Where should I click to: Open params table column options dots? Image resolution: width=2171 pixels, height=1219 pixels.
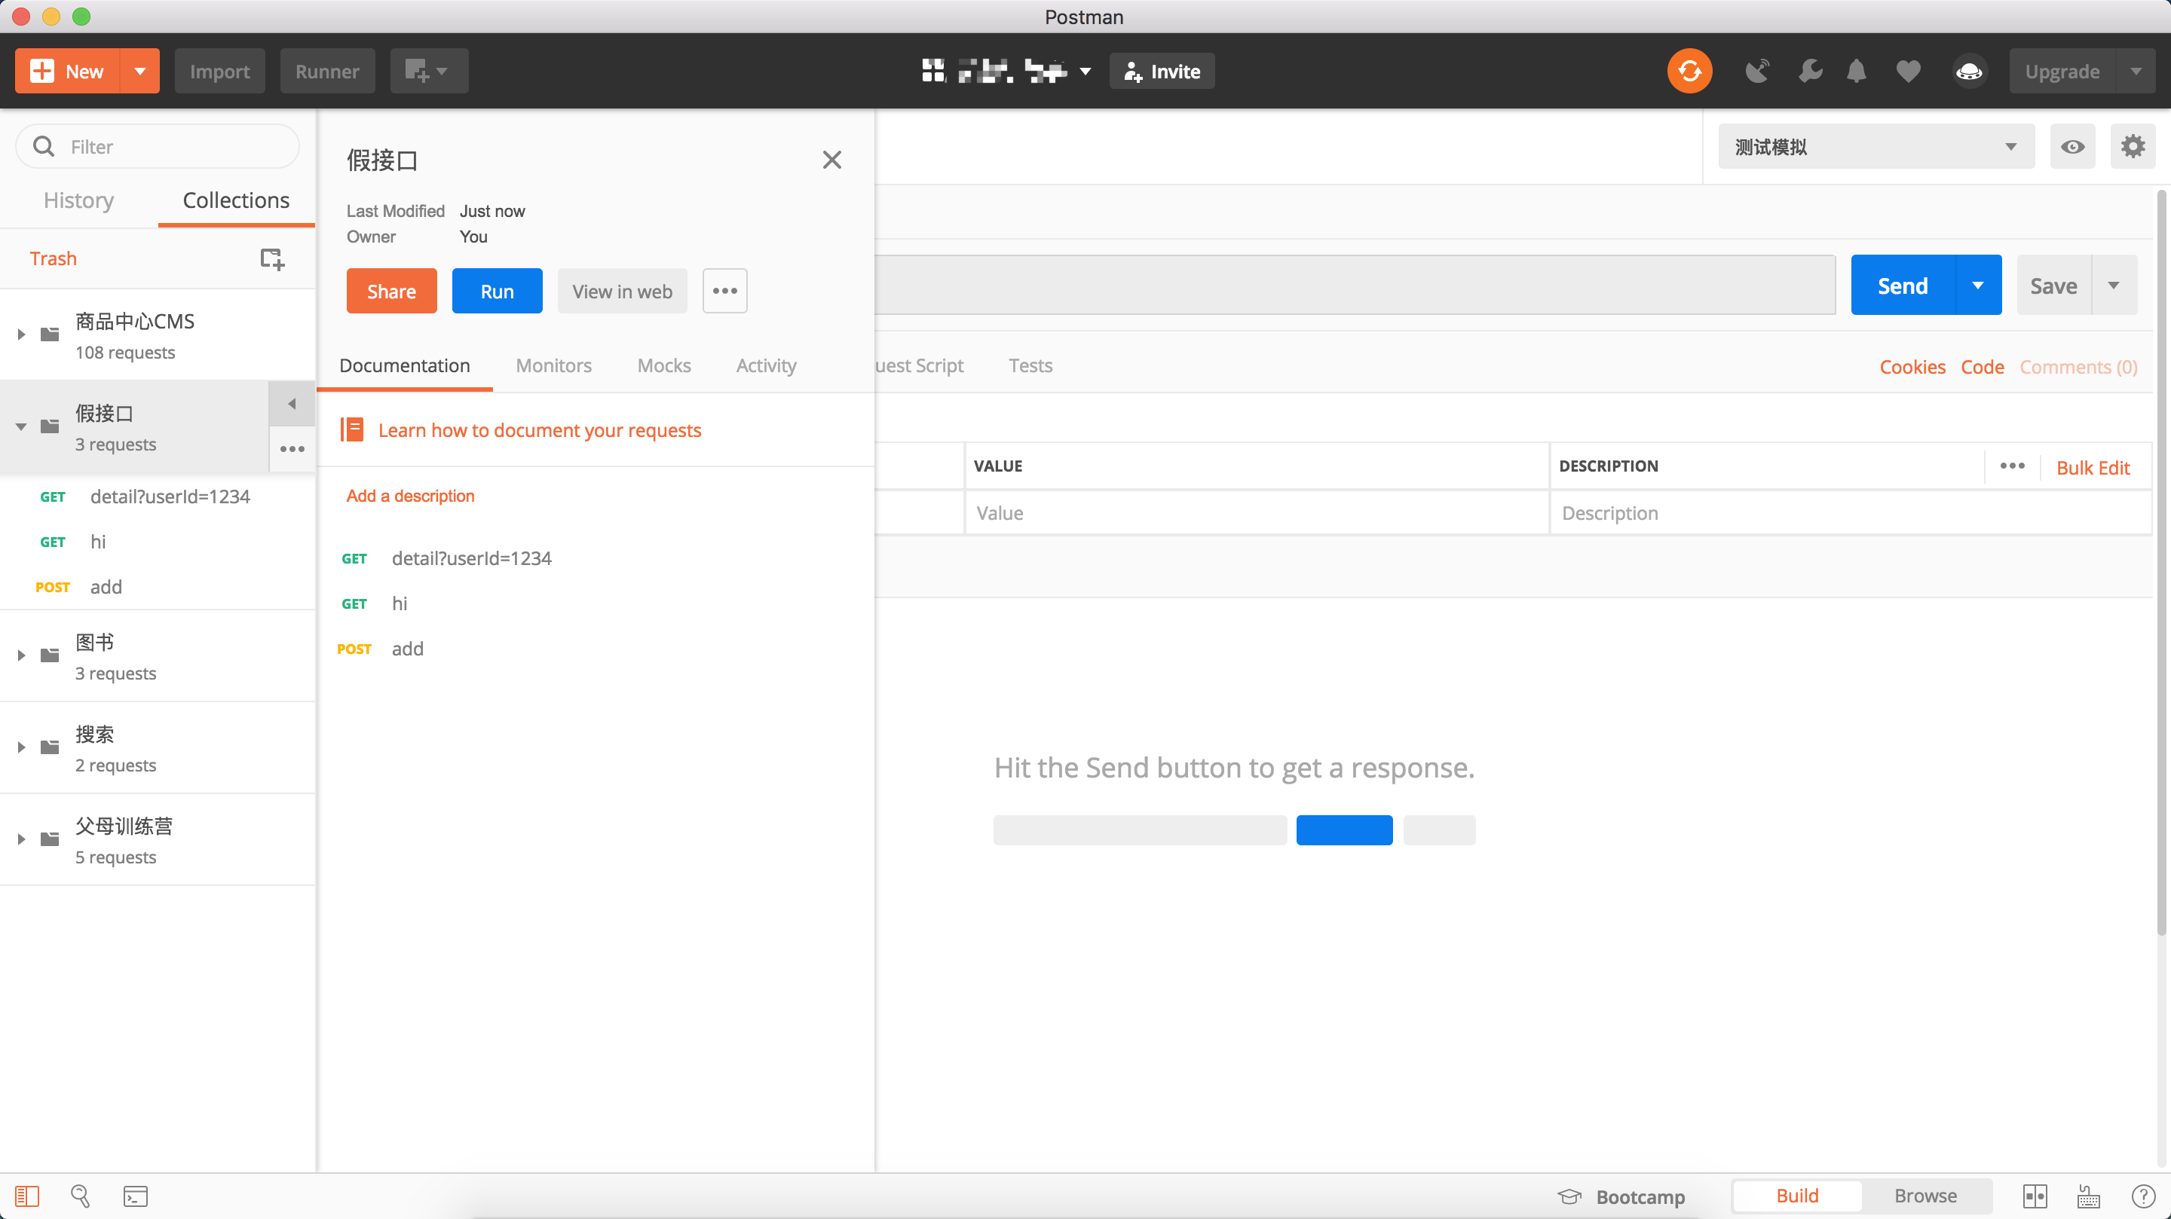coord(2012,466)
